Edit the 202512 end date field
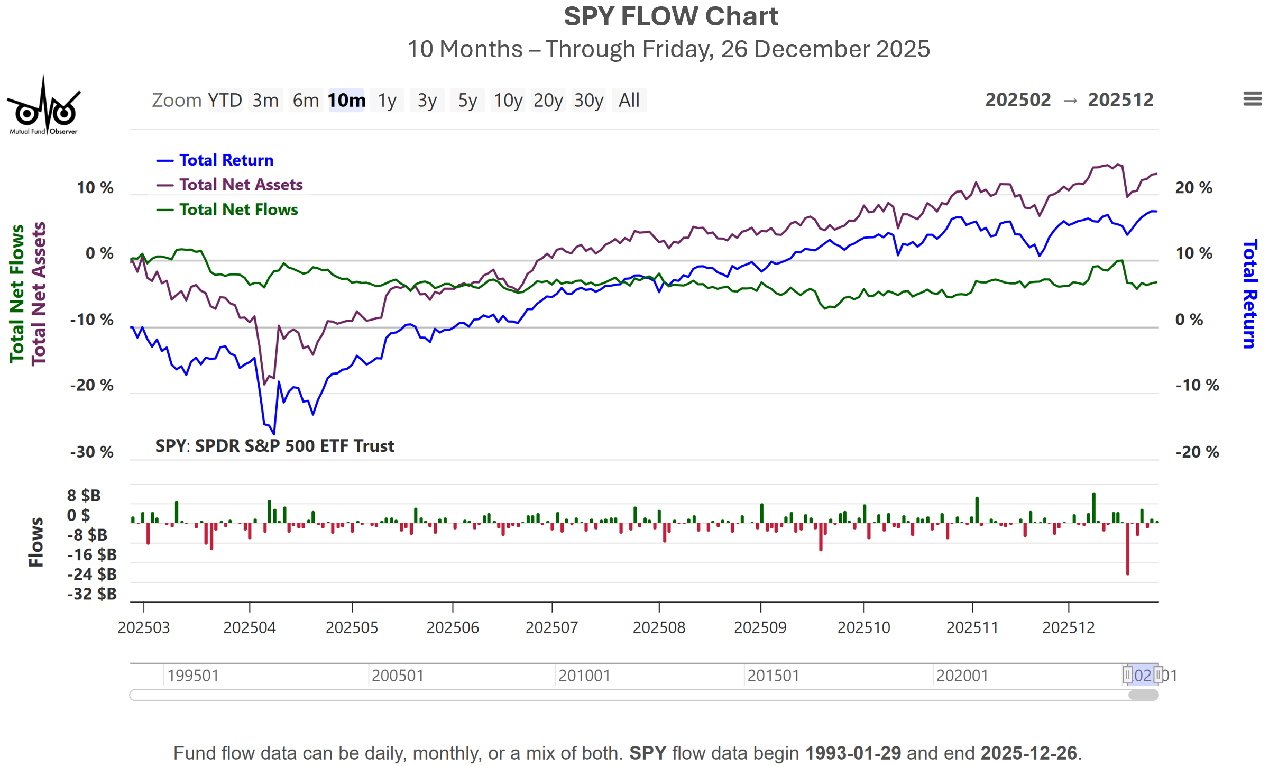Screen dimensions: 1269x766 coord(1120,100)
